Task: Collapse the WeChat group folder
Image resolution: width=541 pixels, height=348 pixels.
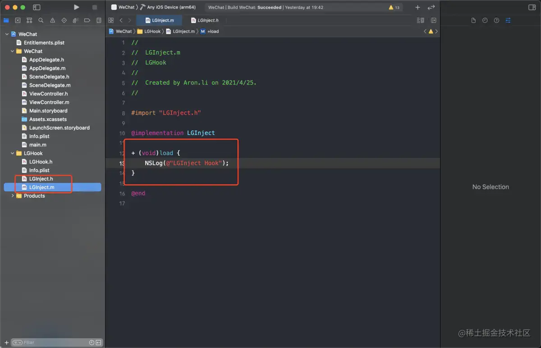Action: [x=12, y=51]
